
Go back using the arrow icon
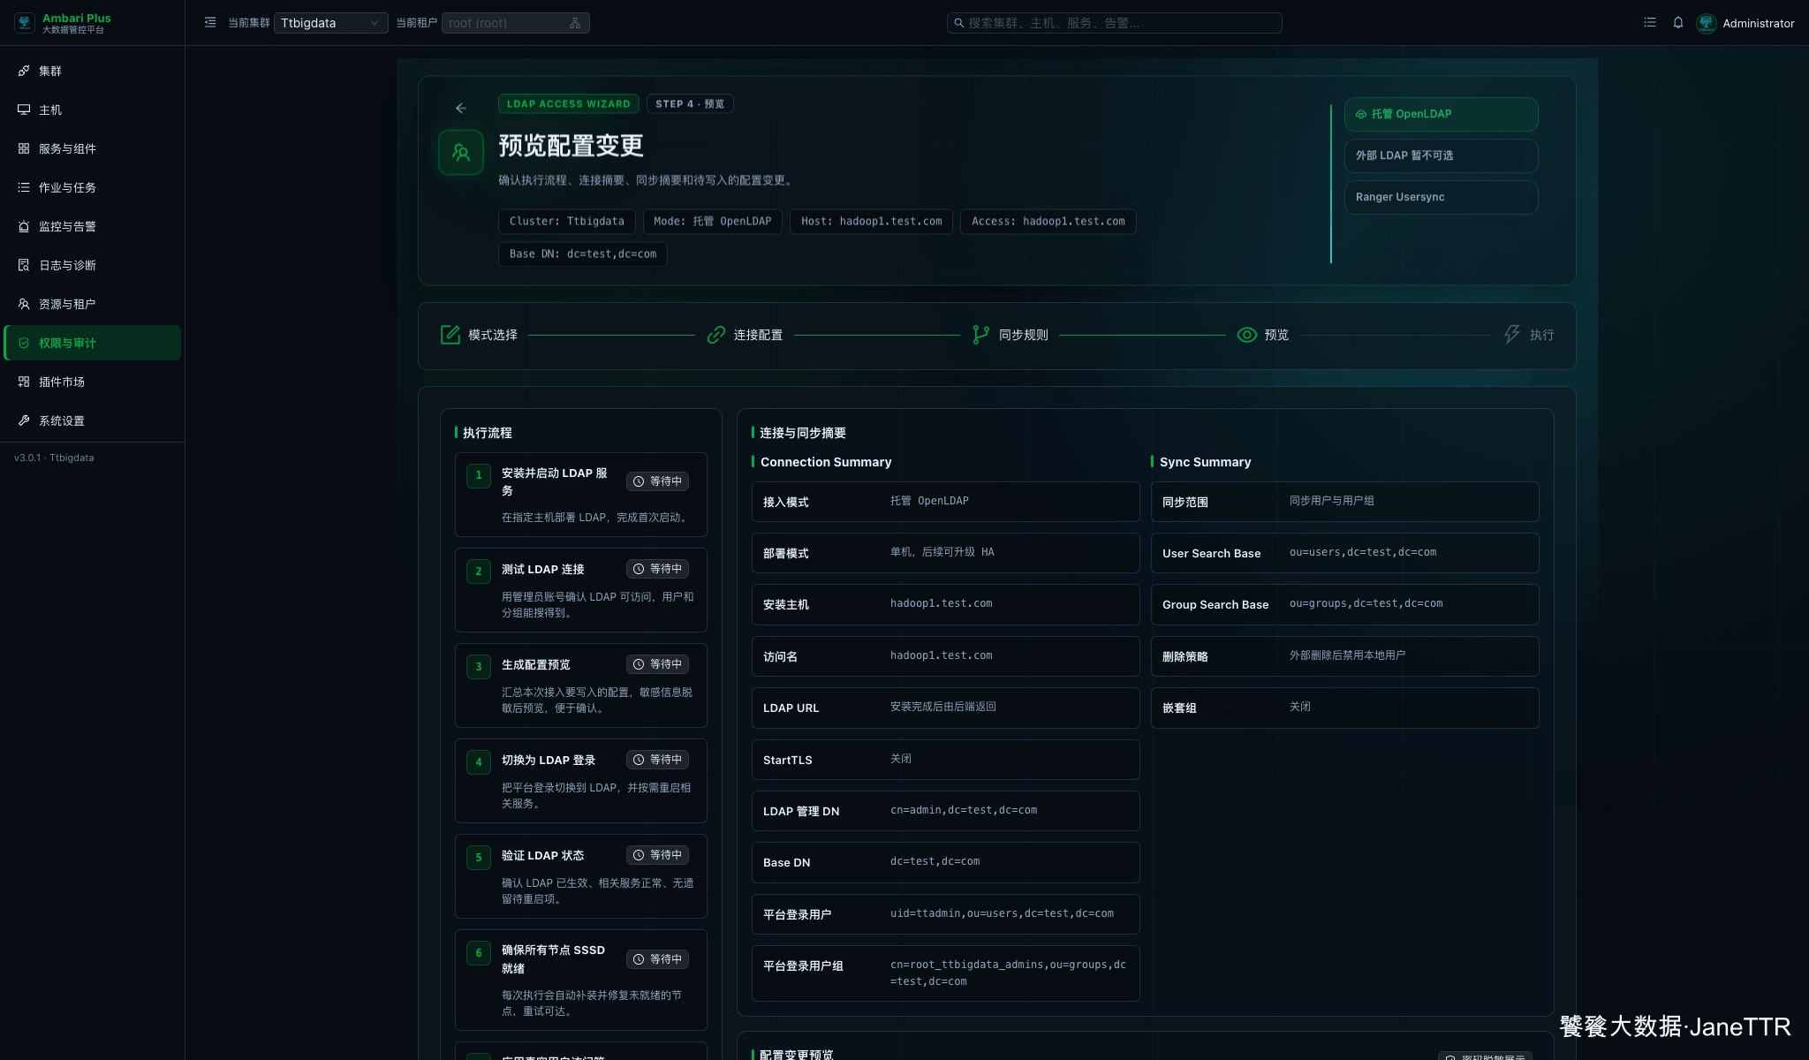click(x=461, y=108)
